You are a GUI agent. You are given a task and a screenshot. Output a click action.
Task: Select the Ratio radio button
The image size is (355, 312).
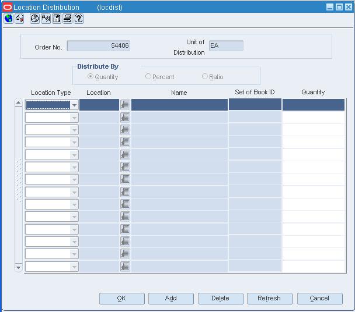205,76
